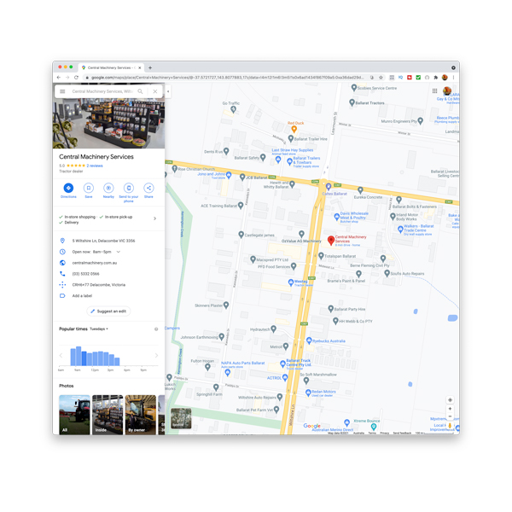The height and width of the screenshot is (512, 512).
Task: Save Central Machinery Services place
Action: (89, 188)
